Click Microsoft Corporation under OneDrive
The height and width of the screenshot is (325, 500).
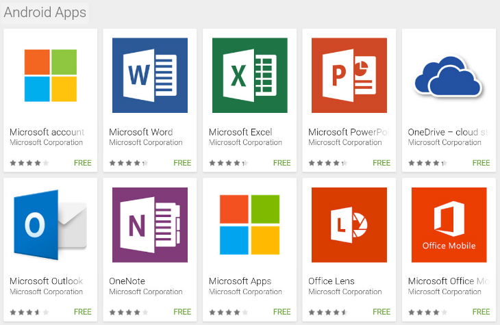tap(445, 142)
